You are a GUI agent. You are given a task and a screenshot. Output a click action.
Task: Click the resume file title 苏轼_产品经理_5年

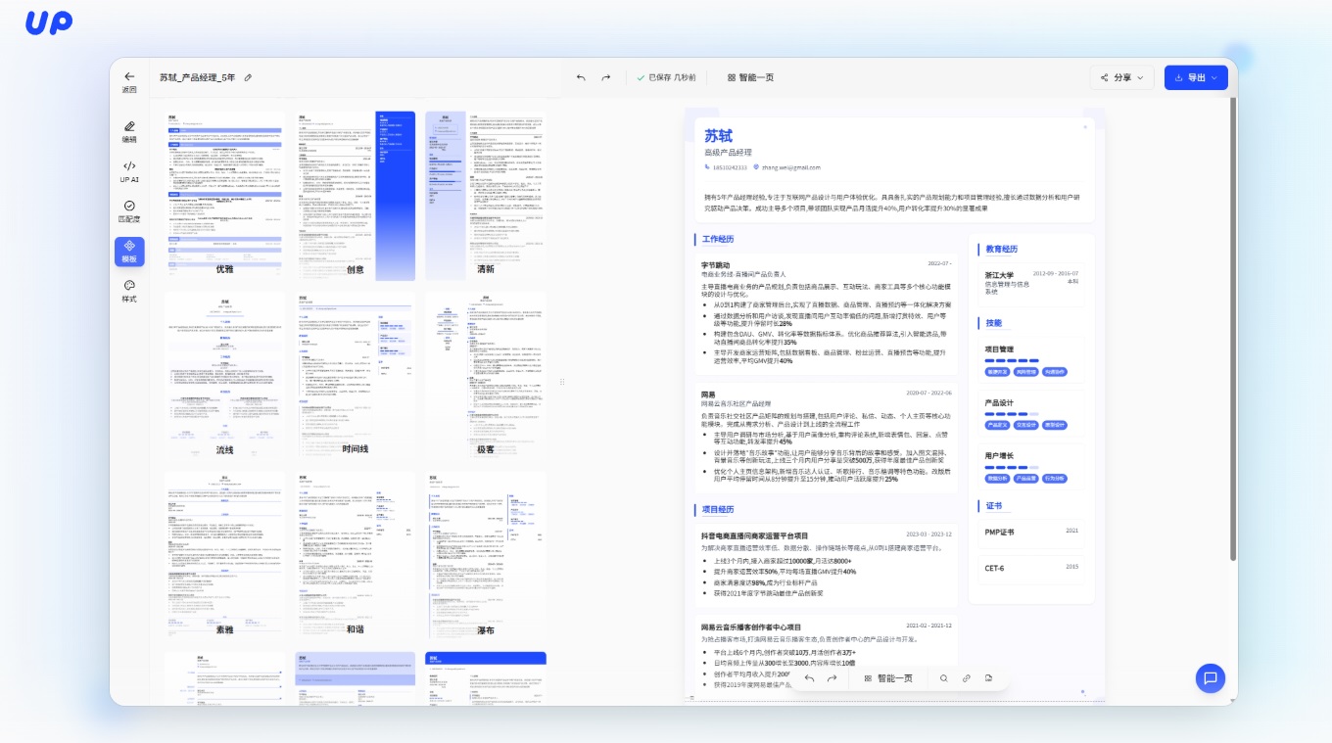[x=197, y=77]
